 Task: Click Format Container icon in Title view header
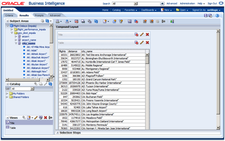(136, 34)
